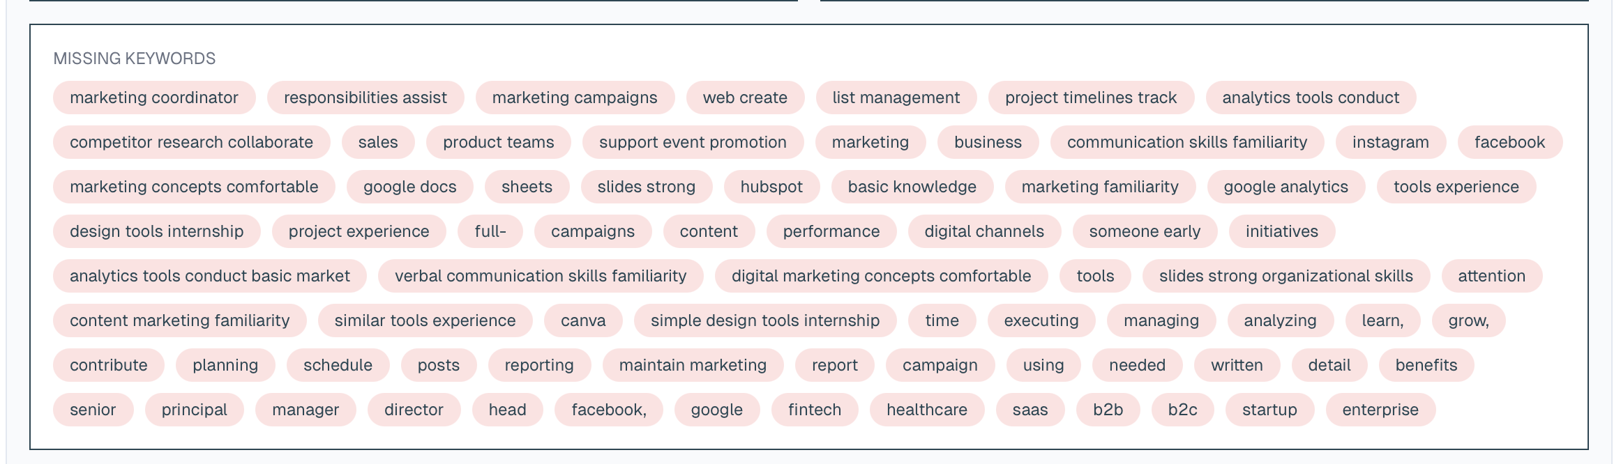Click the instagram keyword tag
Image resolution: width=1621 pixels, height=464 pixels.
click(x=1389, y=142)
